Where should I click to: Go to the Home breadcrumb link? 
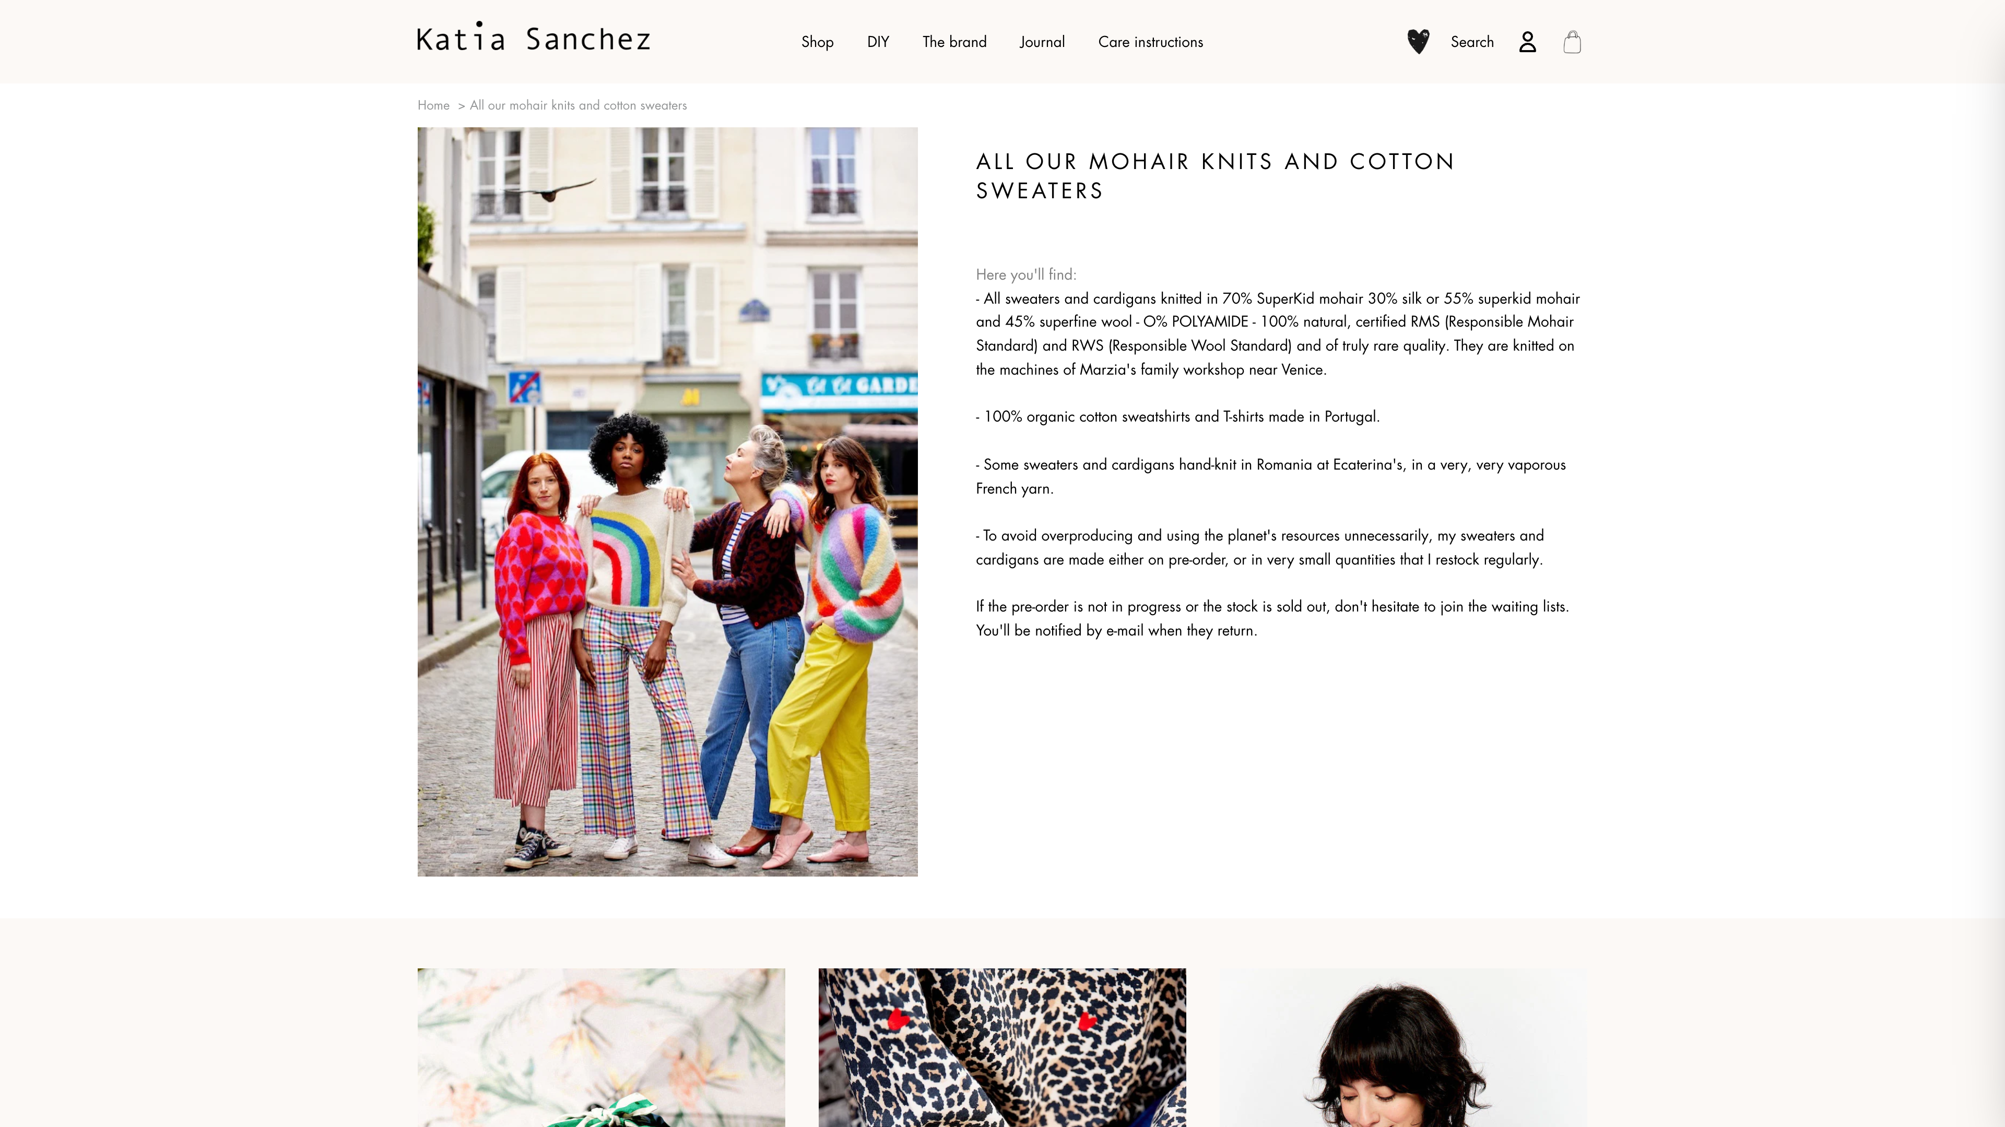[x=433, y=105]
